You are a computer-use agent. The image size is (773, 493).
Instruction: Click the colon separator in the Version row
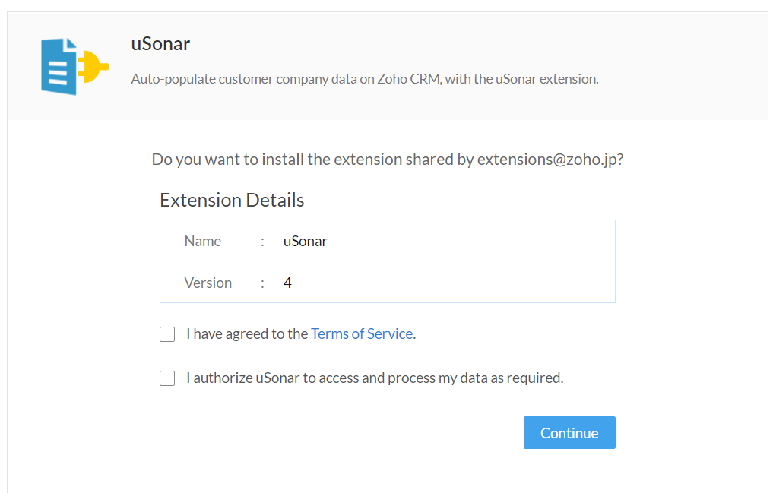[262, 283]
